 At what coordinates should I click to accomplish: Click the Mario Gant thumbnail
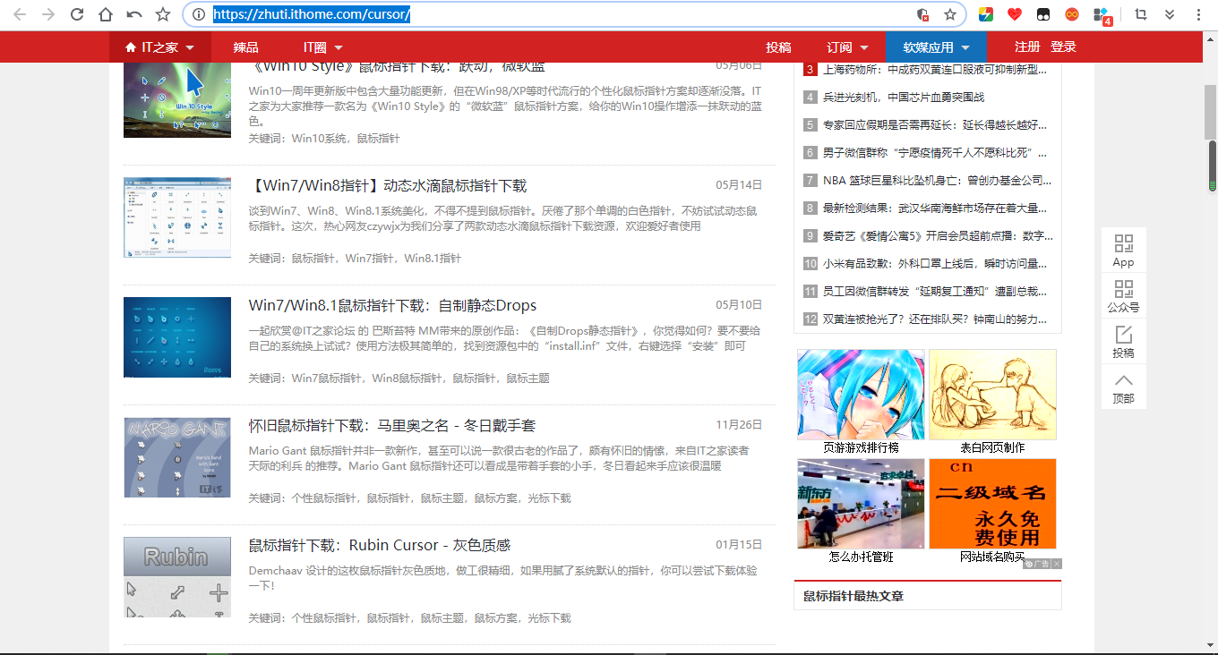coord(177,457)
